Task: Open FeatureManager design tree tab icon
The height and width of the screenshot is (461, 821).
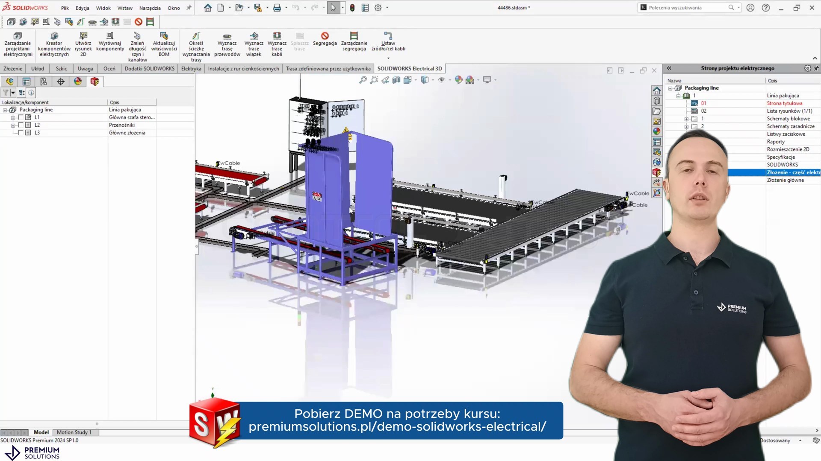Action: click(x=9, y=82)
